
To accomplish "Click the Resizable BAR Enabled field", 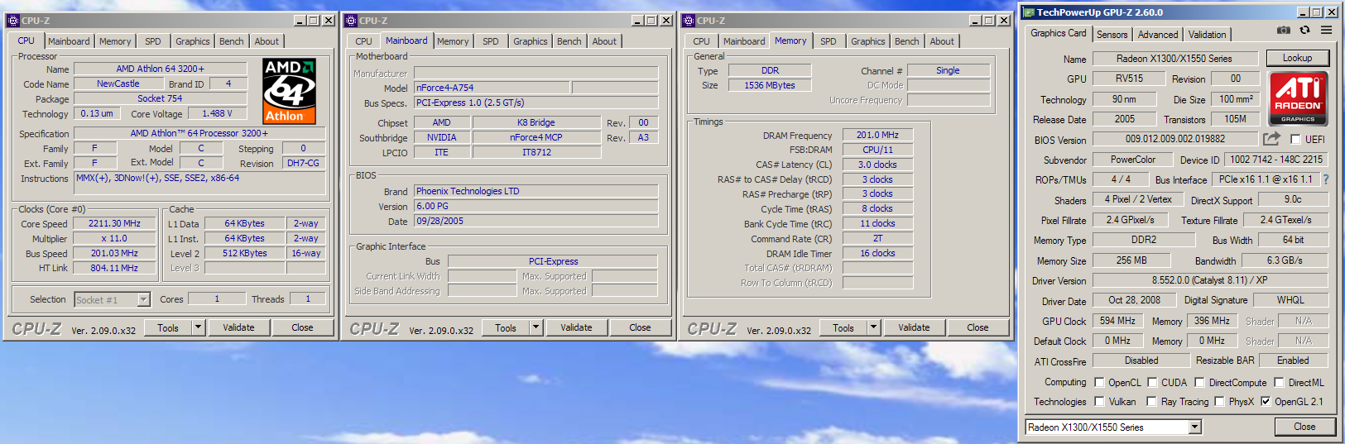I will pos(1293,360).
